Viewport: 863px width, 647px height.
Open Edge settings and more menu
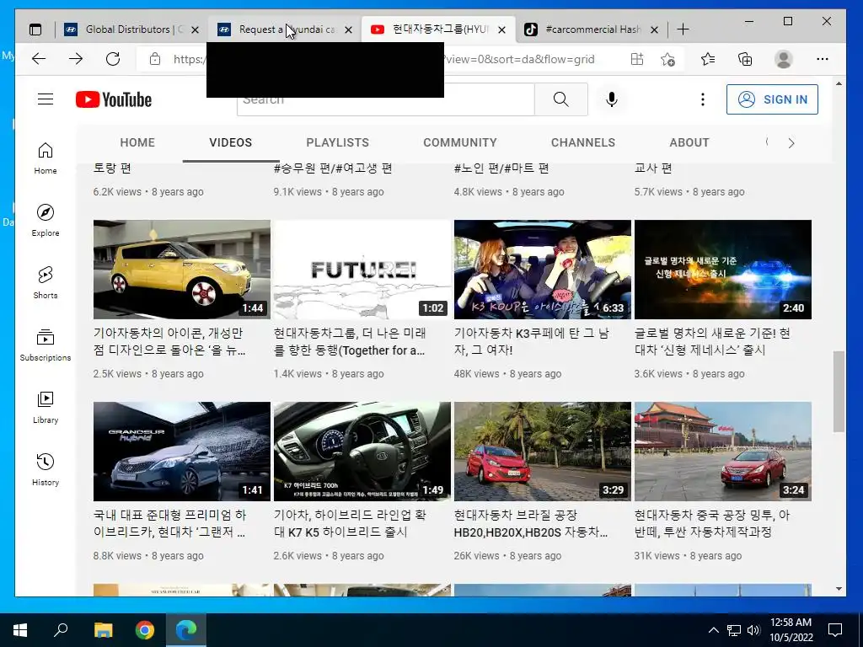pos(823,59)
